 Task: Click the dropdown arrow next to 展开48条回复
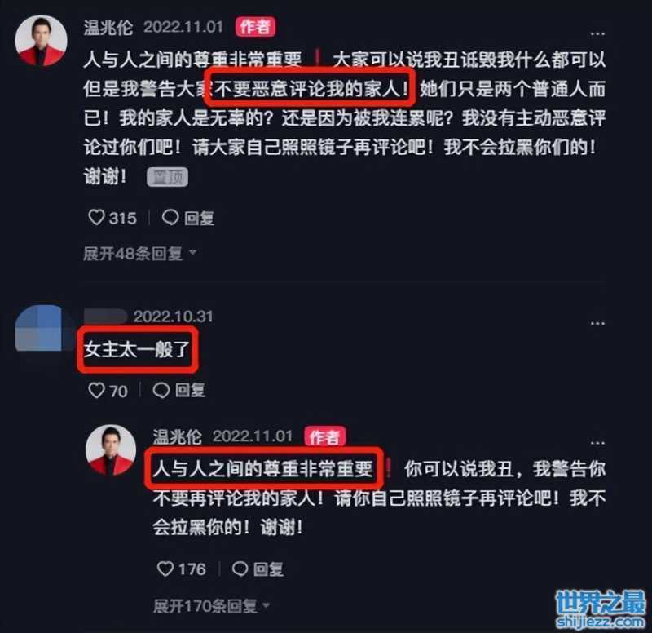192,252
